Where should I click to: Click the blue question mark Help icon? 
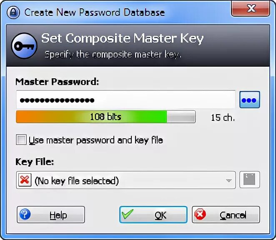point(25,214)
